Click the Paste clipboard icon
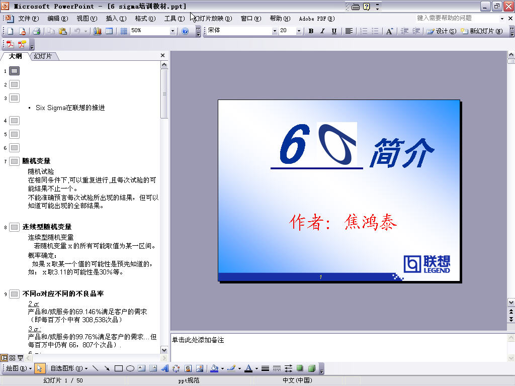 (x=62, y=31)
